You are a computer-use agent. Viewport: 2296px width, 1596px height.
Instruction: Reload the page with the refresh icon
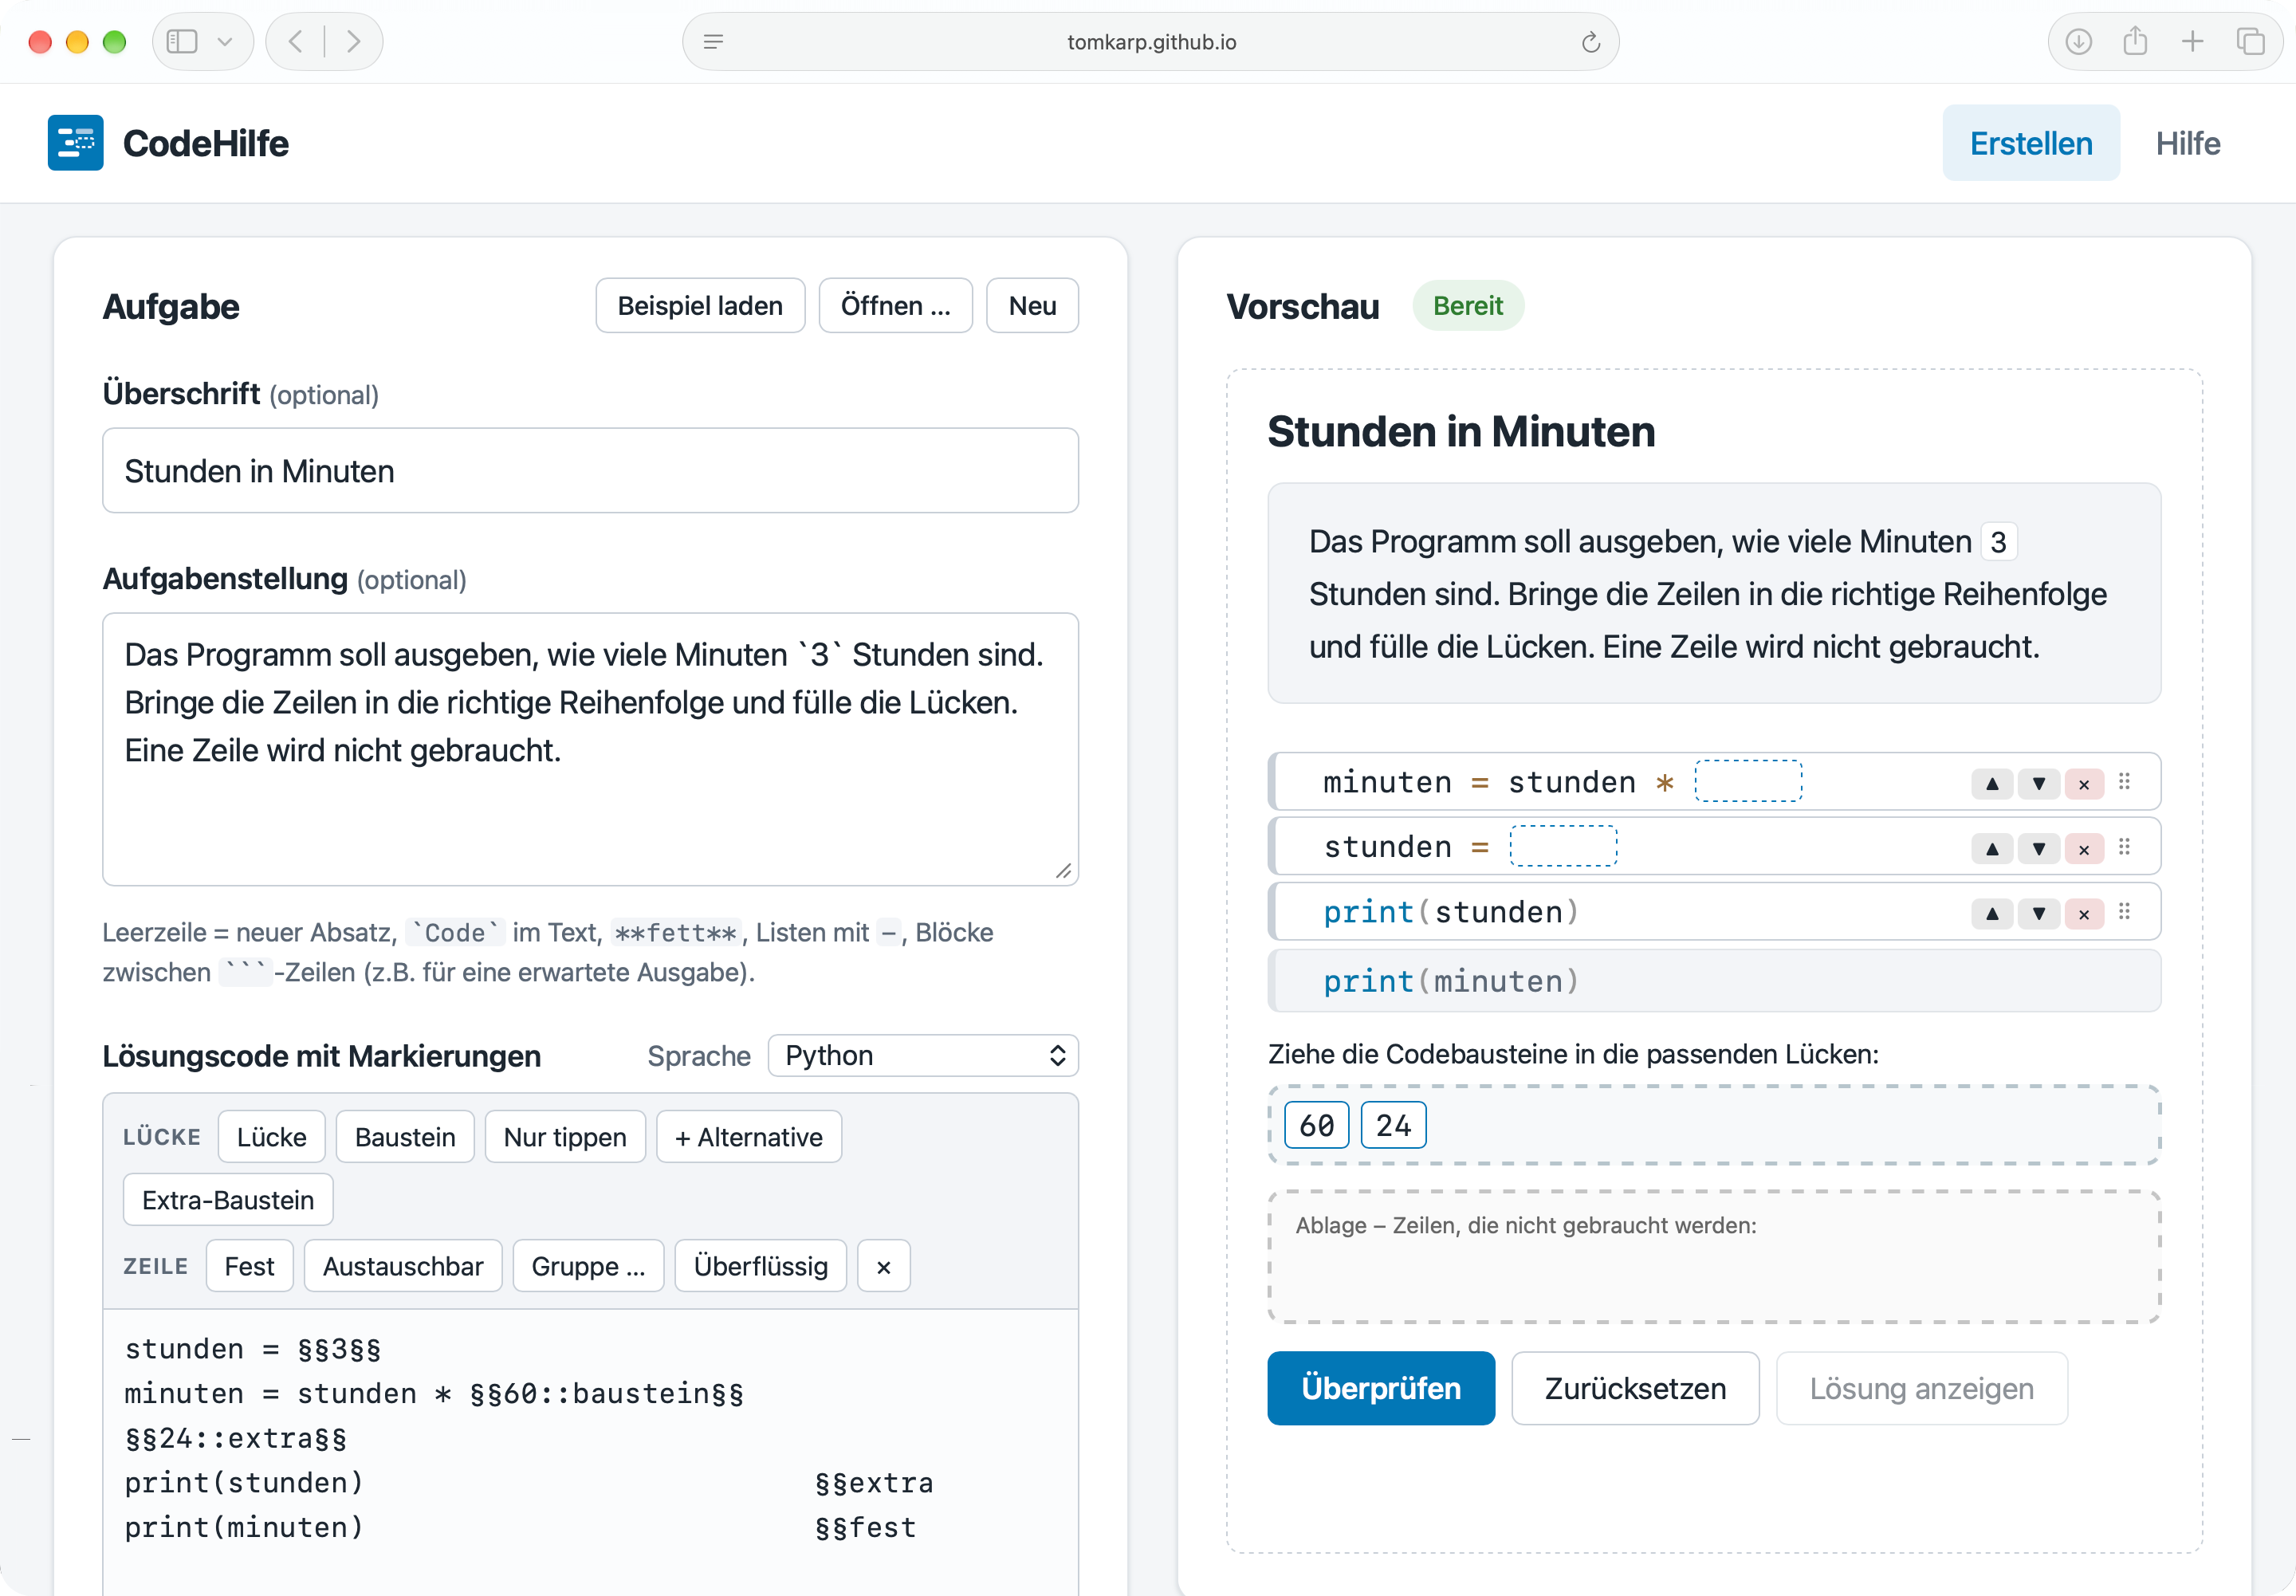tap(1590, 42)
